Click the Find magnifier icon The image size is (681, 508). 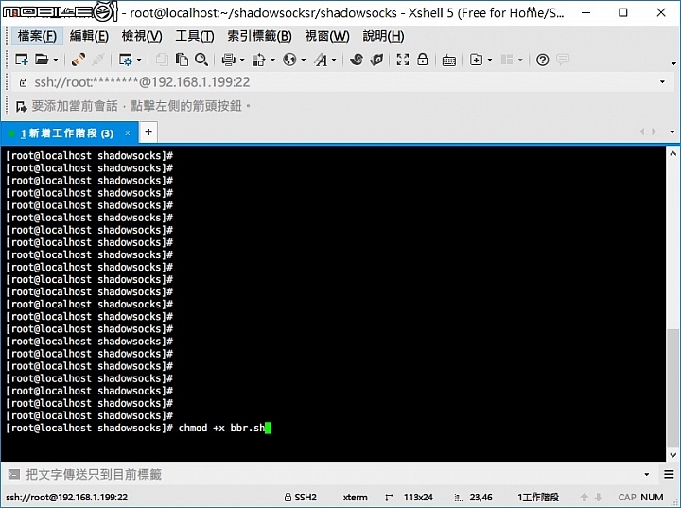[x=201, y=60]
